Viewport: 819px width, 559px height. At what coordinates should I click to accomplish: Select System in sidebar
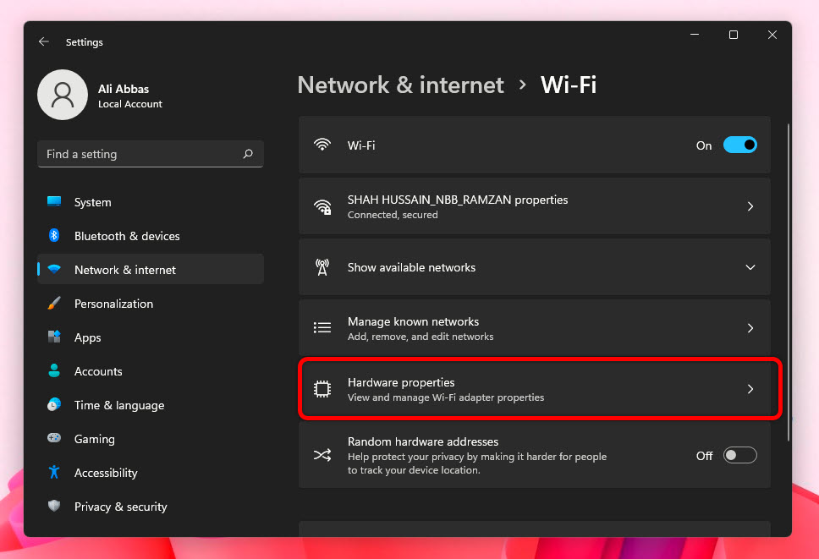pos(151,202)
